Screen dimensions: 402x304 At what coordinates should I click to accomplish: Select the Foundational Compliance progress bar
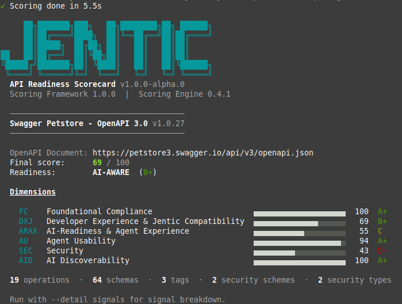(x=300, y=214)
